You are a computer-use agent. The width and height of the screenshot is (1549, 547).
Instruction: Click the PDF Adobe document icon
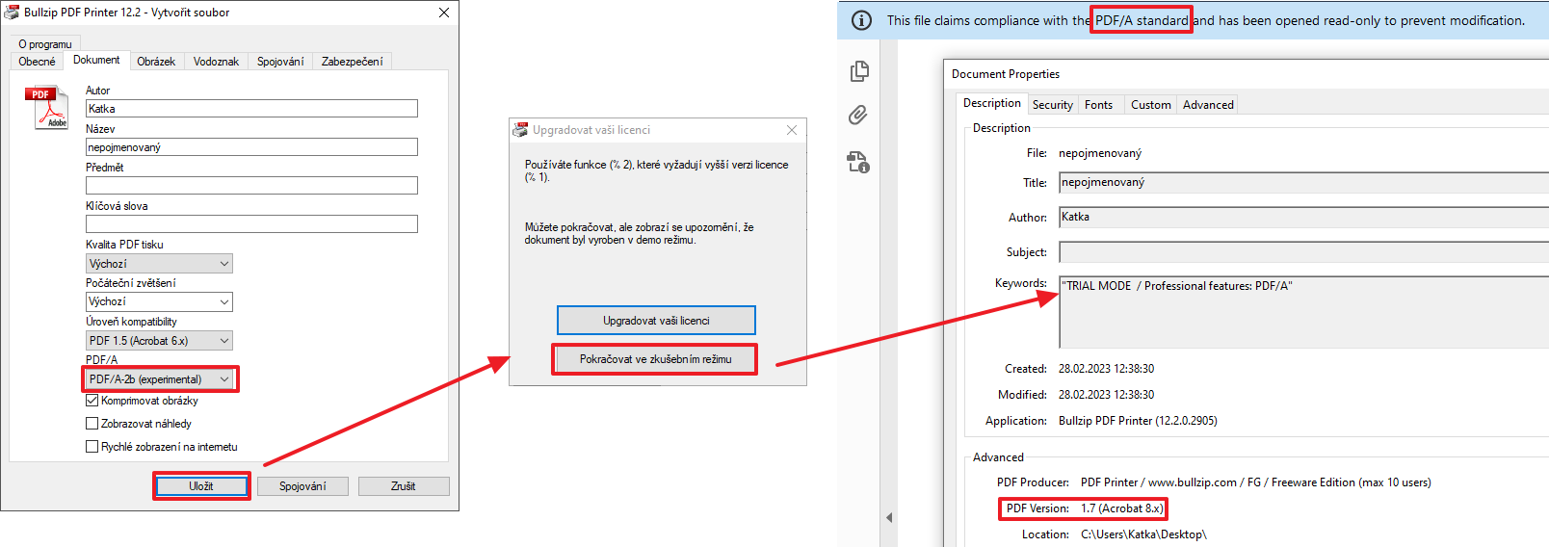click(50, 107)
